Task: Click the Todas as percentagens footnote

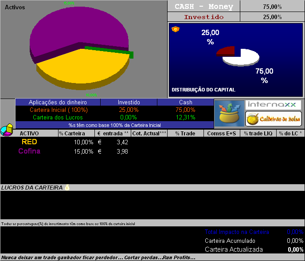Action: tap(68, 224)
